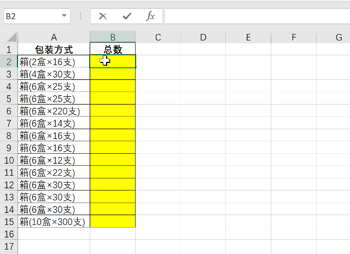Select yellow cell B2
The image size is (350, 254).
click(113, 61)
